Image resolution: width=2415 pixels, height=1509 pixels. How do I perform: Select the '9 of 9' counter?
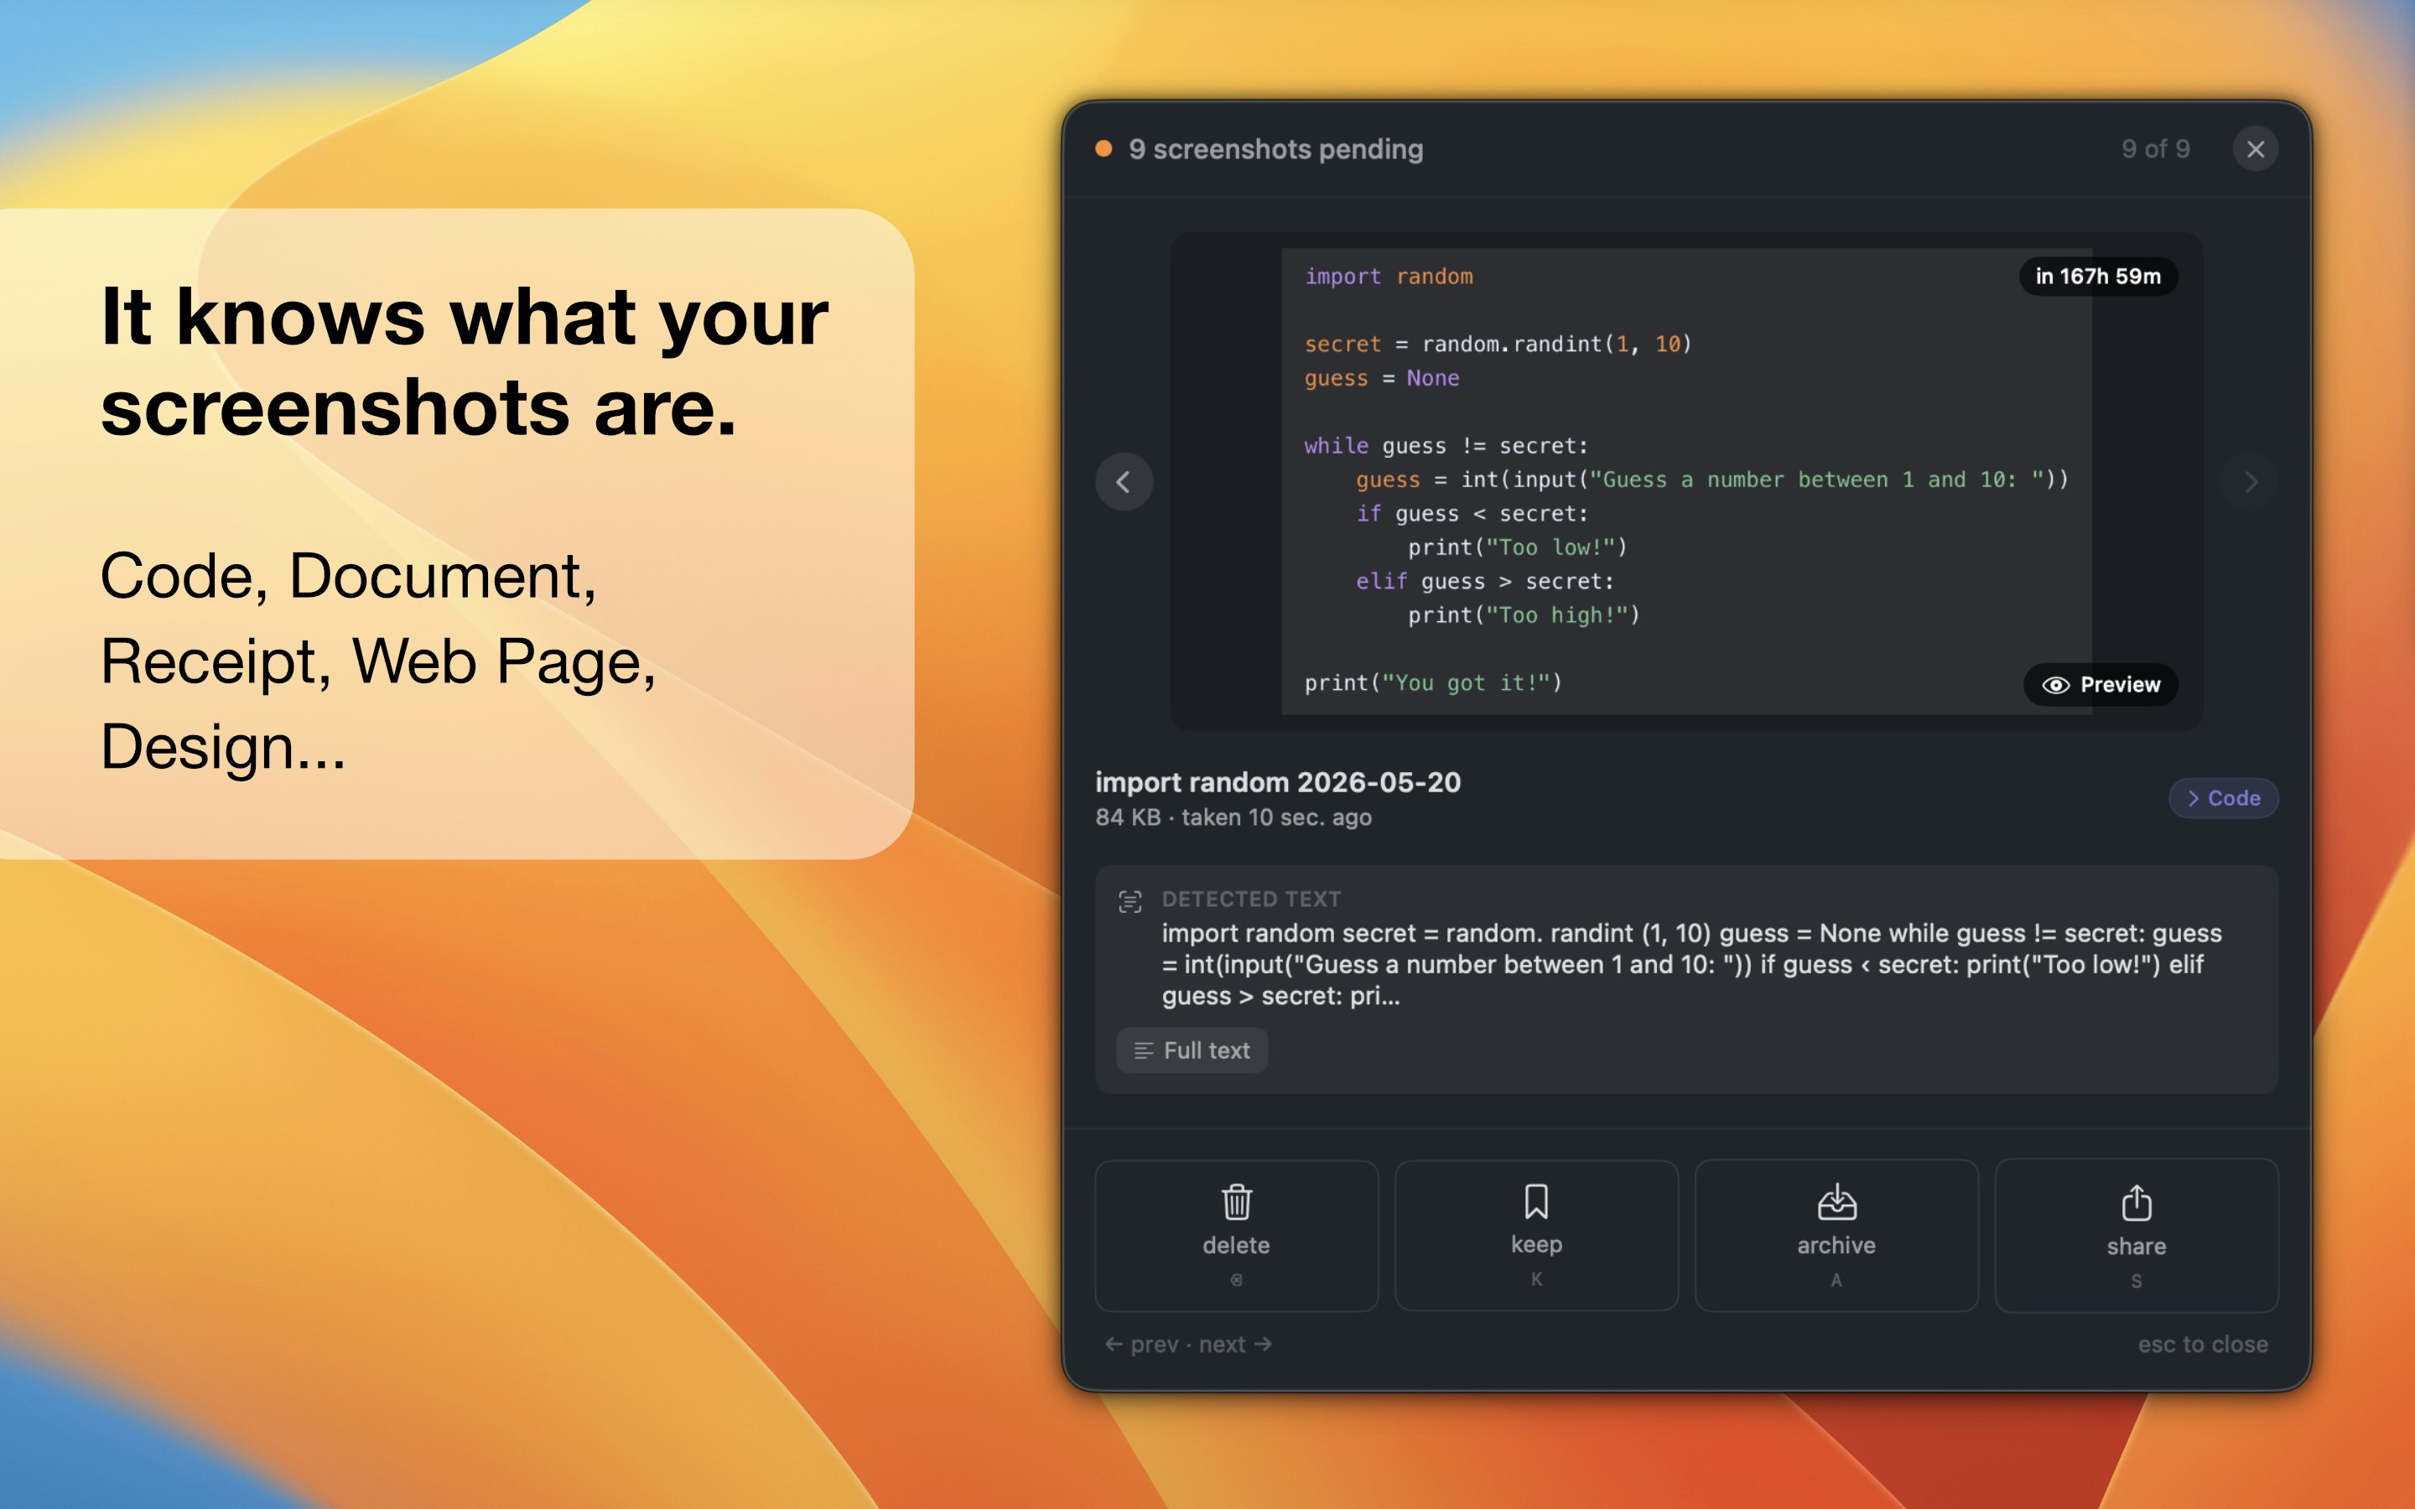[x=2156, y=148]
